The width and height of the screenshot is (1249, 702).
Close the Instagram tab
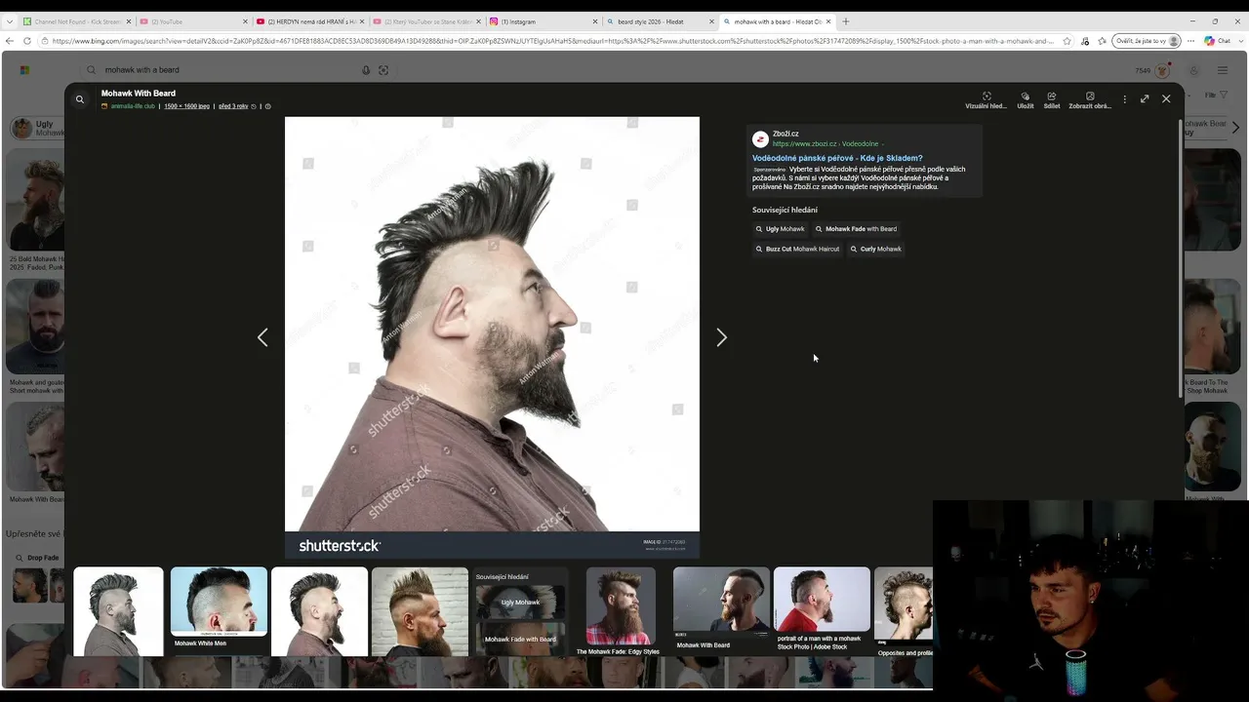click(x=594, y=21)
